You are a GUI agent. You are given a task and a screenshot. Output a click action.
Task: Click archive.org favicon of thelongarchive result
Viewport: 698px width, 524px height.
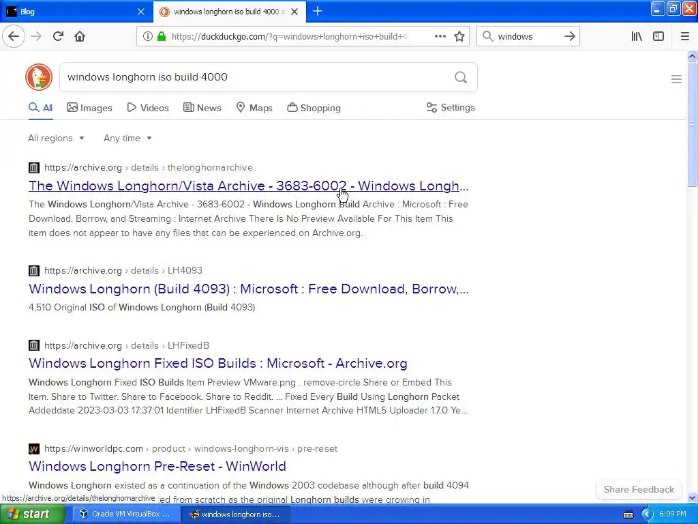[34, 168]
